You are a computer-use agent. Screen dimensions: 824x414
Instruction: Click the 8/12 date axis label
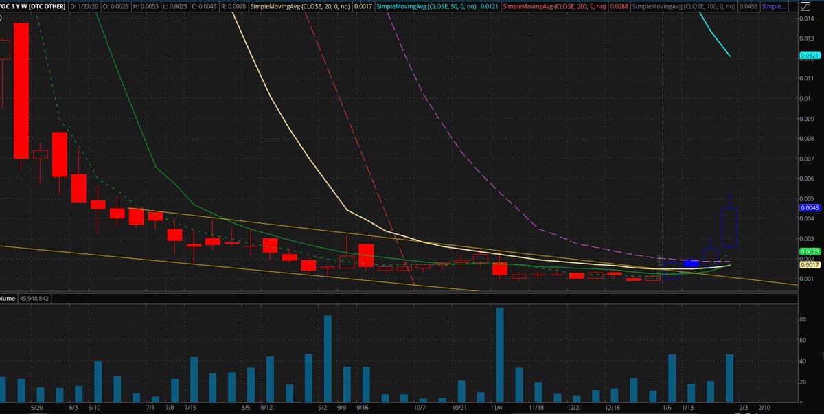tap(268, 407)
